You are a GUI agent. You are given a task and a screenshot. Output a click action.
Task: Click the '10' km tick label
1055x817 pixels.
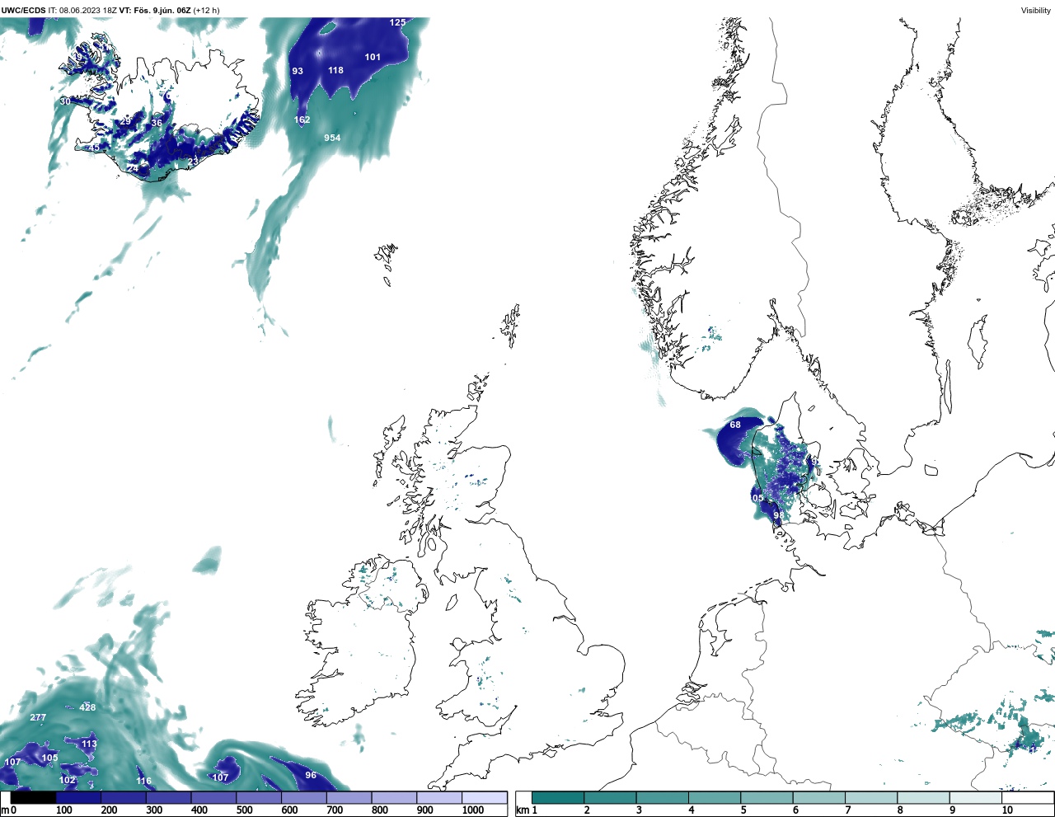tap(1007, 810)
